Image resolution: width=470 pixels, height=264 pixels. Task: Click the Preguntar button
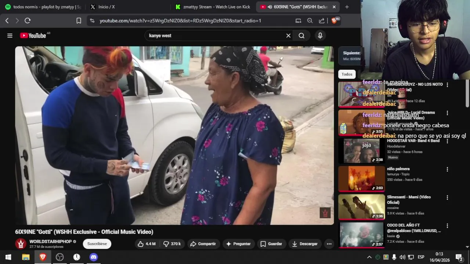coord(238,244)
